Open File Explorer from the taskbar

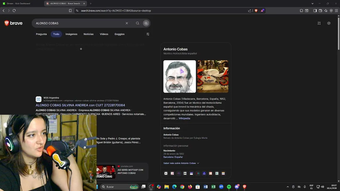point(167,187)
